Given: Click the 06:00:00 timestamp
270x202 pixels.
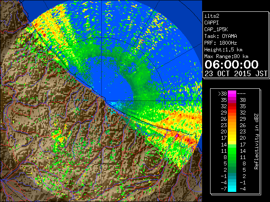Looking at the screenshot, I should point(232,64).
